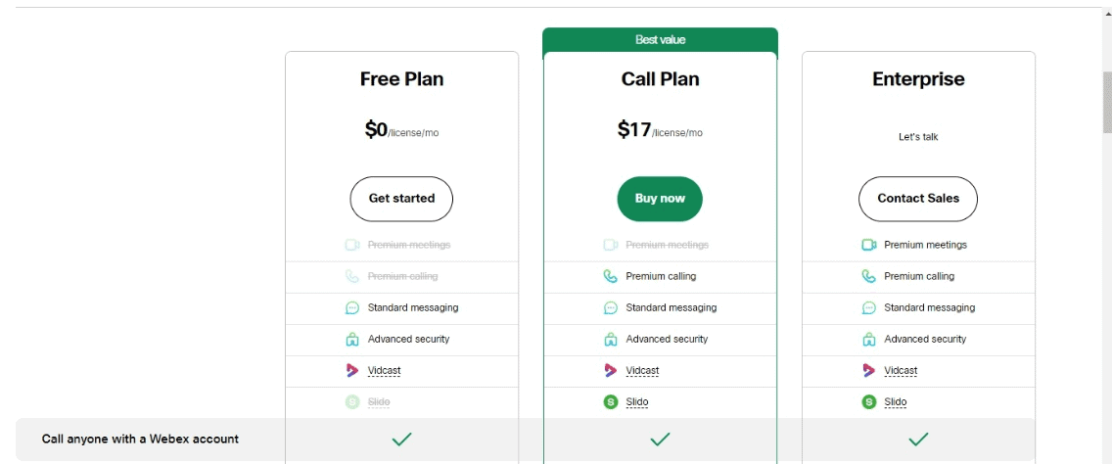Click Vidcast play icon in Call Plan
This screenshot has height=464, width=1112.
[x=611, y=370]
